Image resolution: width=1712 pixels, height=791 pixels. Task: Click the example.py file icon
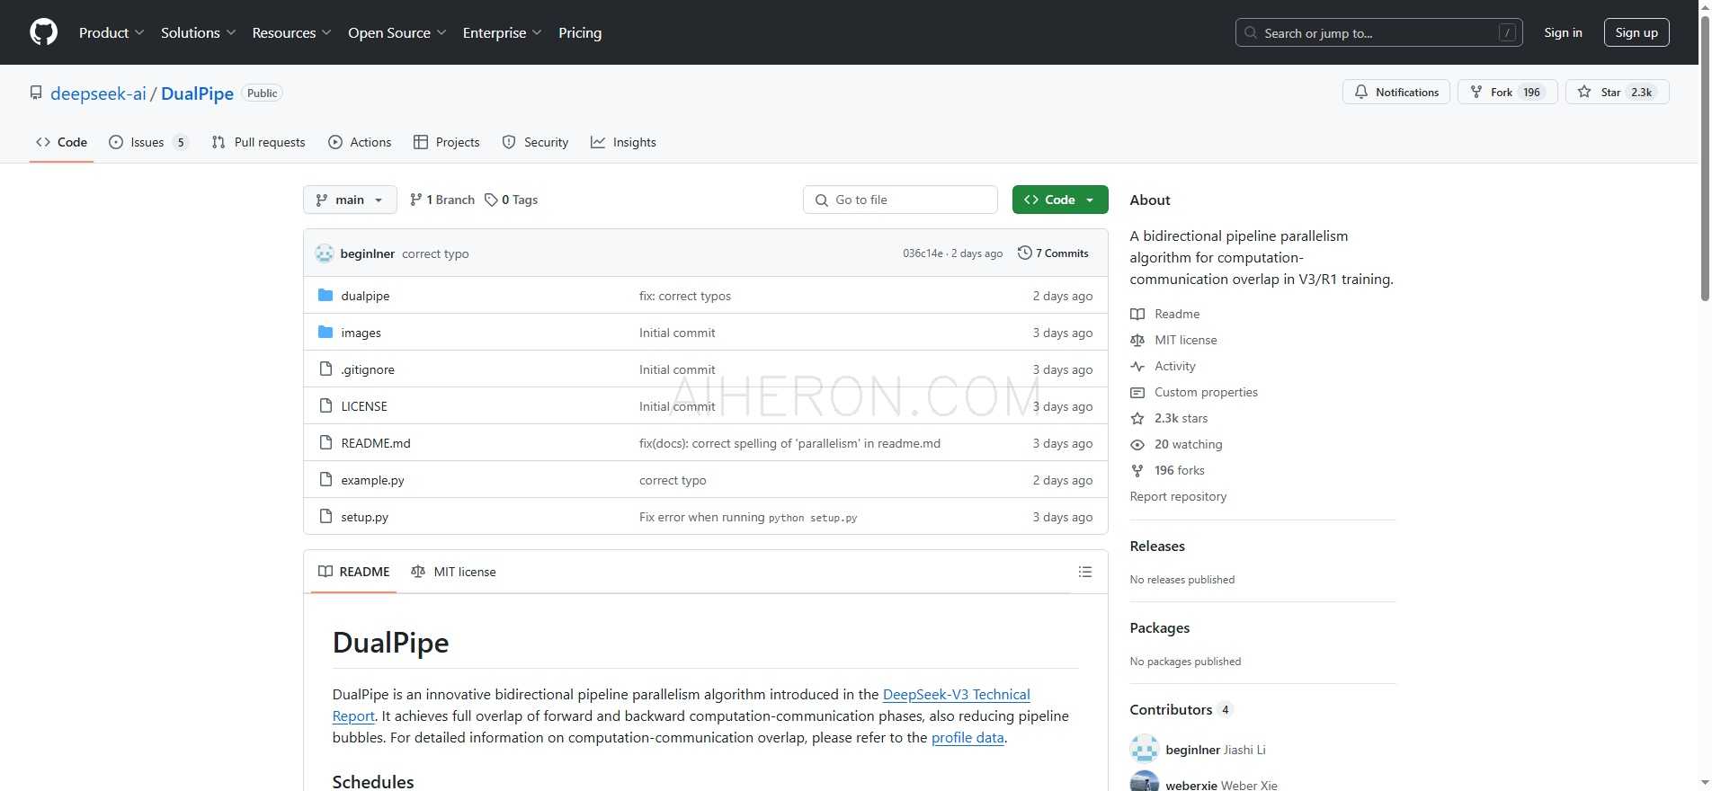pyautogui.click(x=325, y=480)
